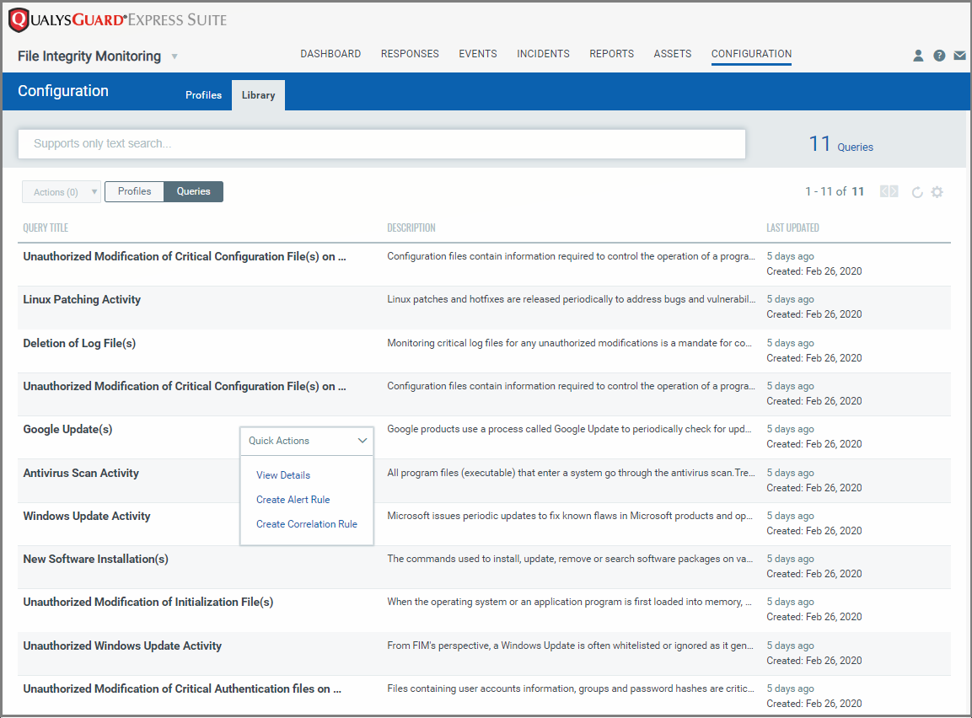Select the Deletion of Log File(s) query
The height and width of the screenshot is (718, 972).
(x=79, y=343)
